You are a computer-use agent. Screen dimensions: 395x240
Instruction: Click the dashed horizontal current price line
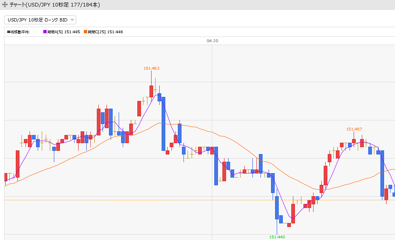[122, 200]
